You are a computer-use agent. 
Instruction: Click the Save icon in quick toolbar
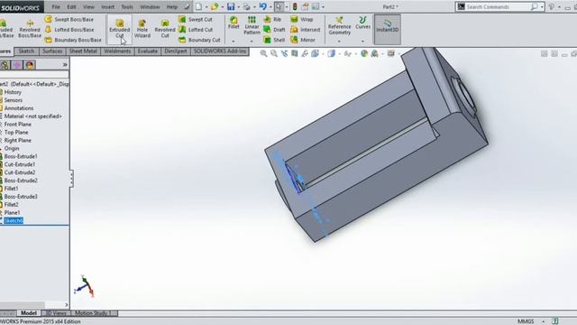coord(231,6)
